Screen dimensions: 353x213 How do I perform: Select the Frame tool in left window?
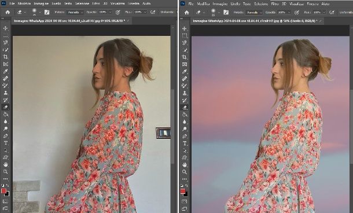click(x=5, y=64)
